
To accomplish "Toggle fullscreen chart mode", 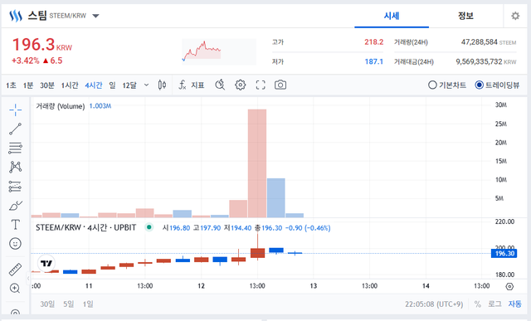I will [261, 85].
